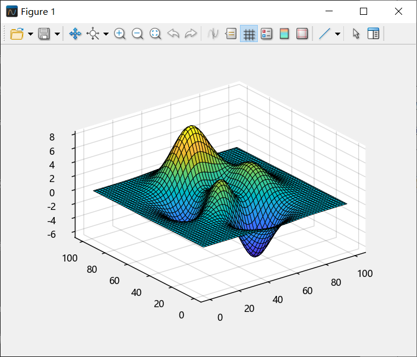Click the Undo arrow in toolbar
Viewport: 417px width, 357px height.
click(173, 34)
